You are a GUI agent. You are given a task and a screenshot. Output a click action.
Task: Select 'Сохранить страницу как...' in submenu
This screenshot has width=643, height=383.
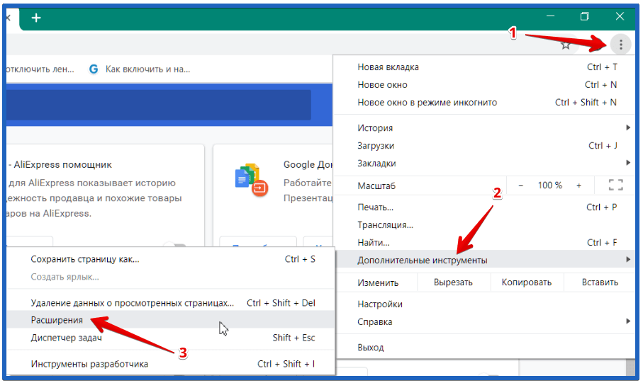point(171,259)
